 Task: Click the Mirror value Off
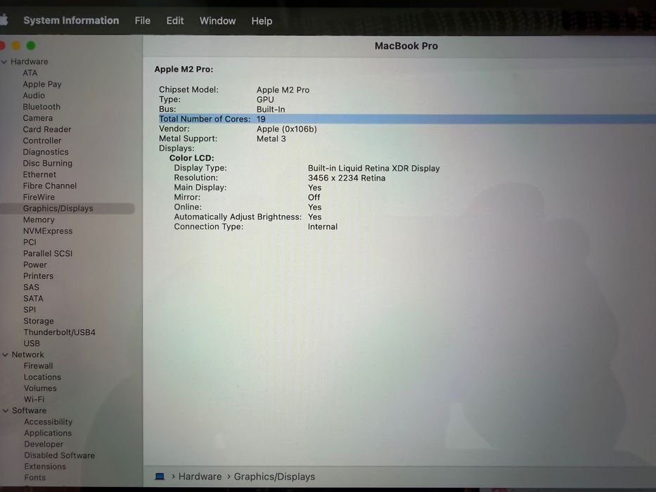(x=314, y=198)
